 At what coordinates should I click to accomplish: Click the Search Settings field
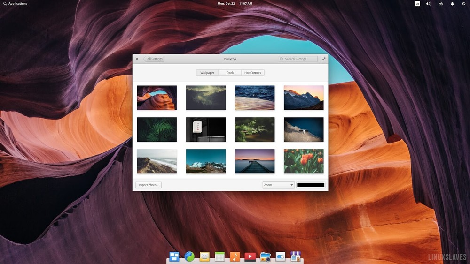click(x=298, y=59)
